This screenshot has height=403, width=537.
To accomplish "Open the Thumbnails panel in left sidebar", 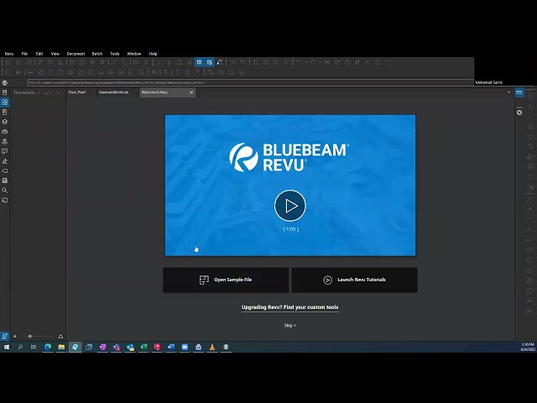I will [5, 102].
